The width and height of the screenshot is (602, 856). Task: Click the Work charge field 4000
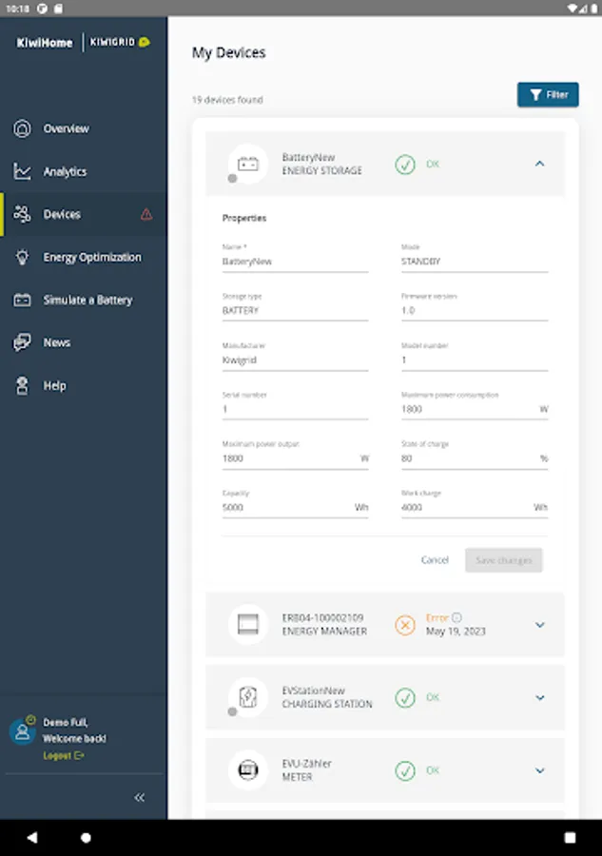tap(475, 503)
